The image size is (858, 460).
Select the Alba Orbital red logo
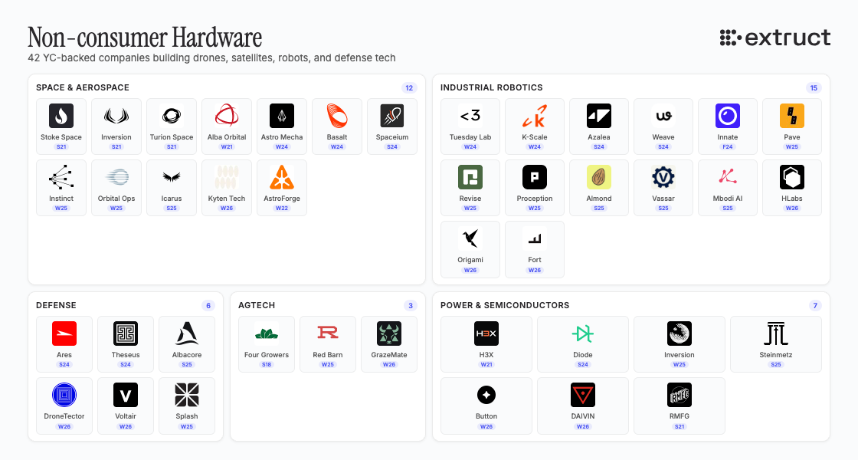[x=227, y=116]
